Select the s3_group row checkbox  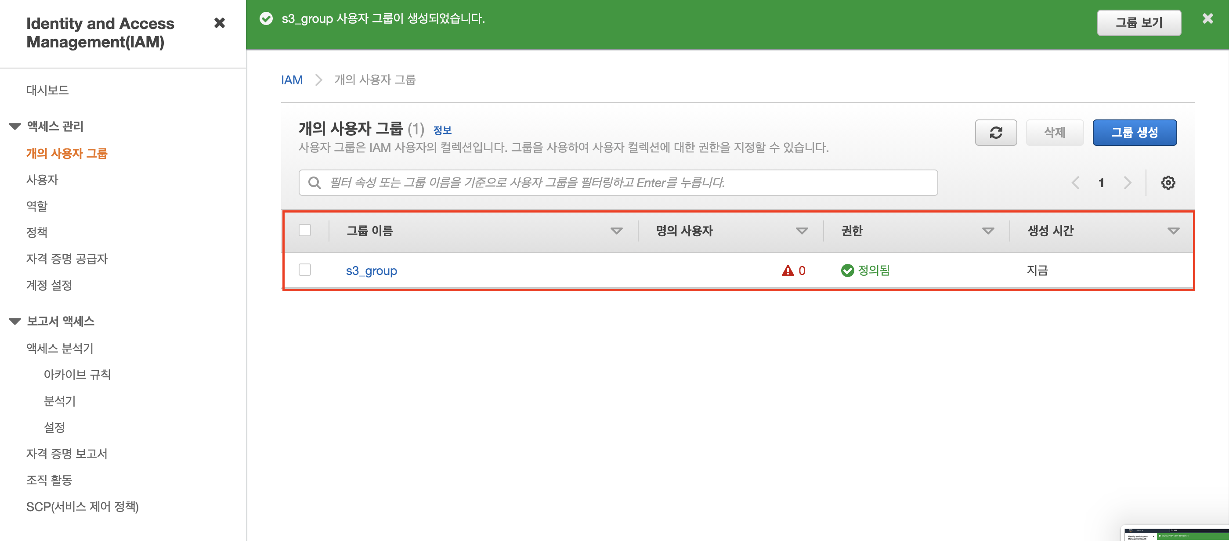304,270
